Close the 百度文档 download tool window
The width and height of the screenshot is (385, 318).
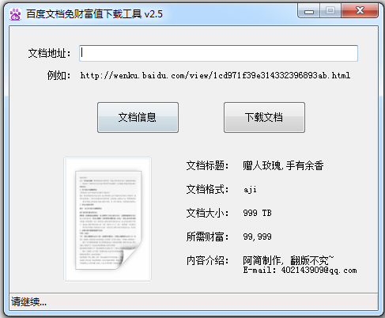point(360,11)
